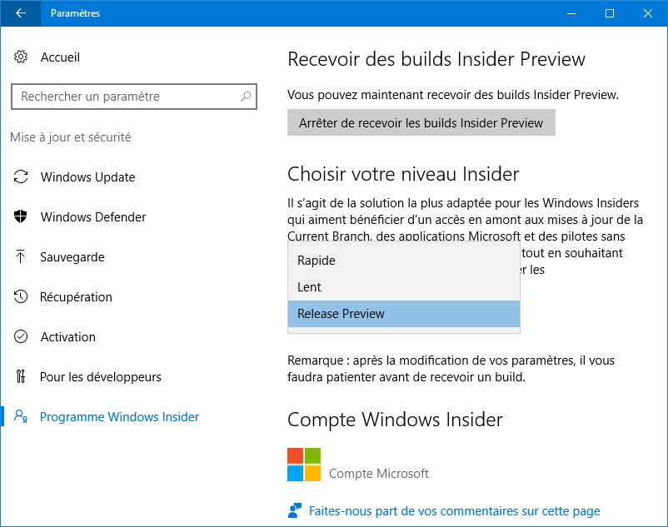The image size is (668, 527).
Task: Click the Windows Update refresh icon
Action: click(x=22, y=177)
